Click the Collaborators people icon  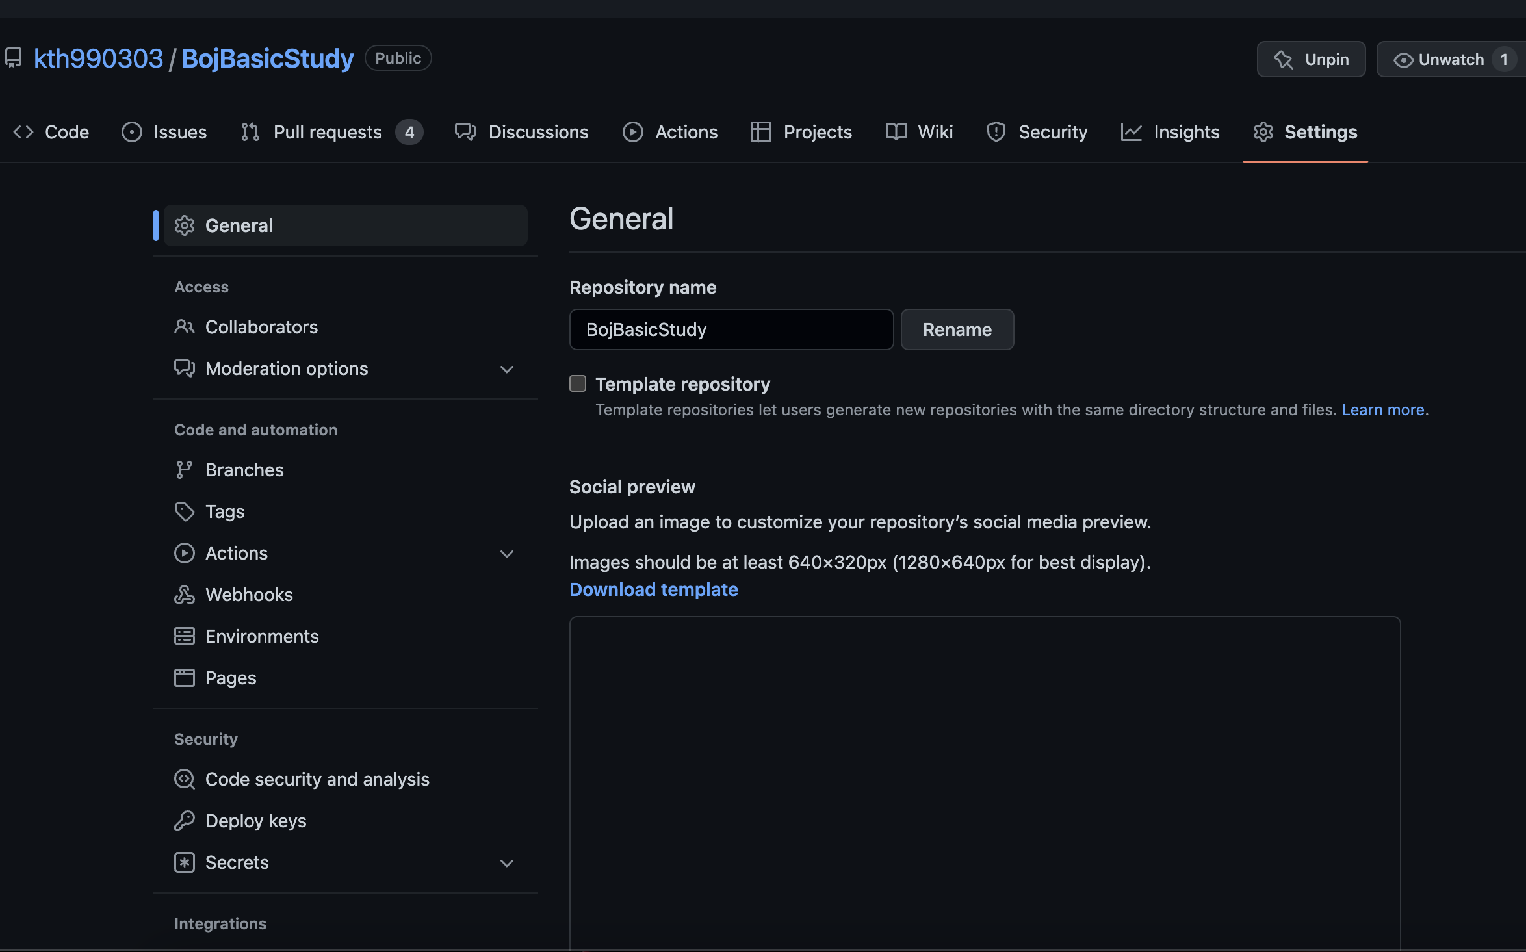pos(184,327)
